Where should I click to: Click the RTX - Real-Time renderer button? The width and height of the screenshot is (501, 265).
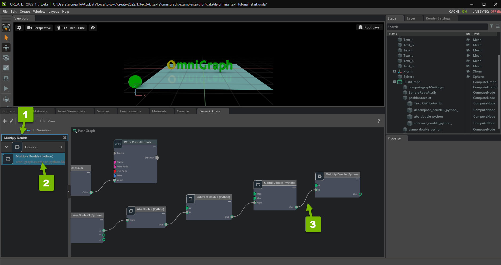71,28
